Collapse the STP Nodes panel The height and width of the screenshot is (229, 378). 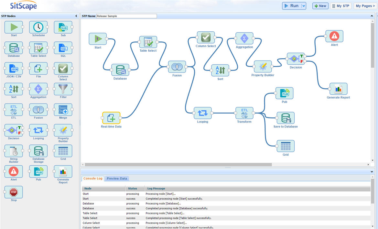point(76,16)
